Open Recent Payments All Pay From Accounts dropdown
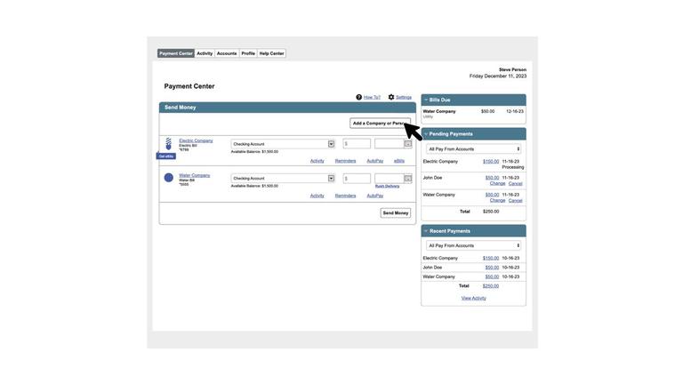This screenshot has height=384, width=683. pos(473,245)
